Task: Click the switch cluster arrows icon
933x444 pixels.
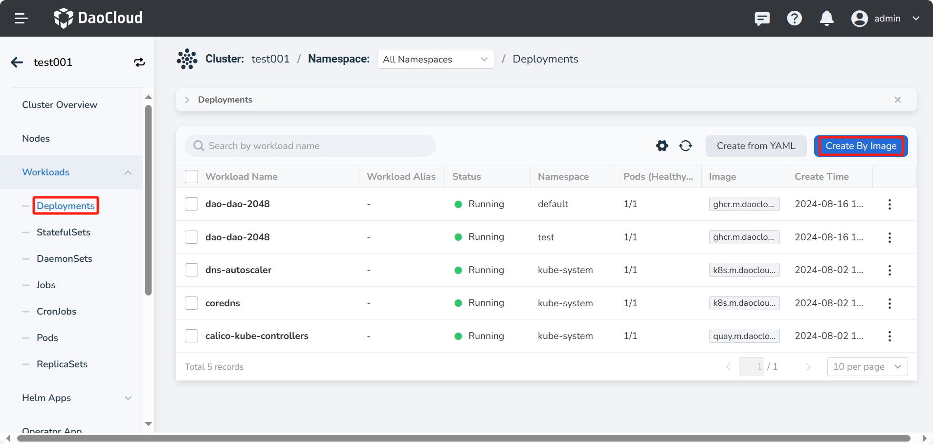Action: pyautogui.click(x=139, y=63)
